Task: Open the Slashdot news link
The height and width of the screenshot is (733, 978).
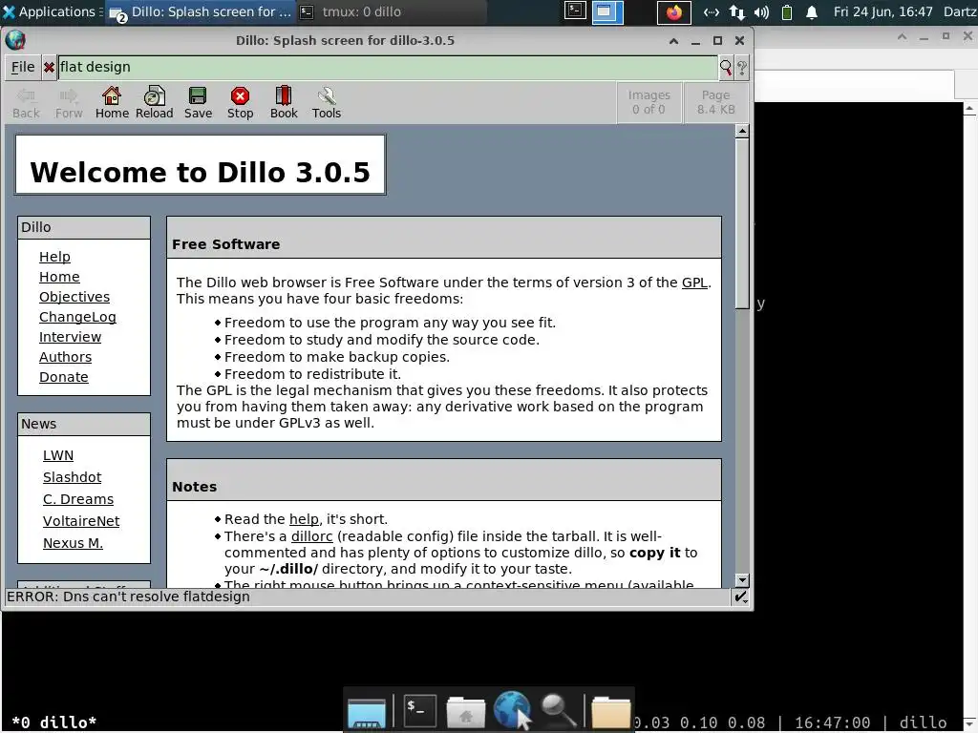Action: tap(72, 477)
